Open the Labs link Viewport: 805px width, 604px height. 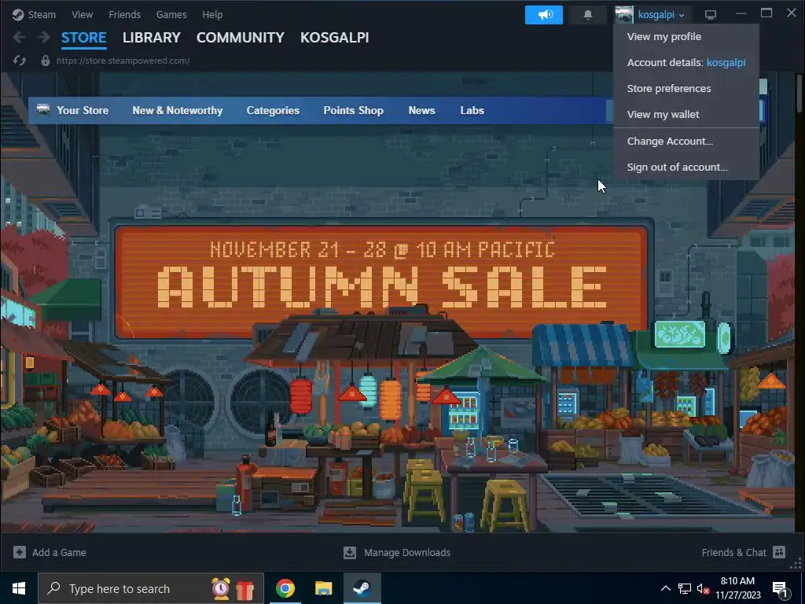472,110
